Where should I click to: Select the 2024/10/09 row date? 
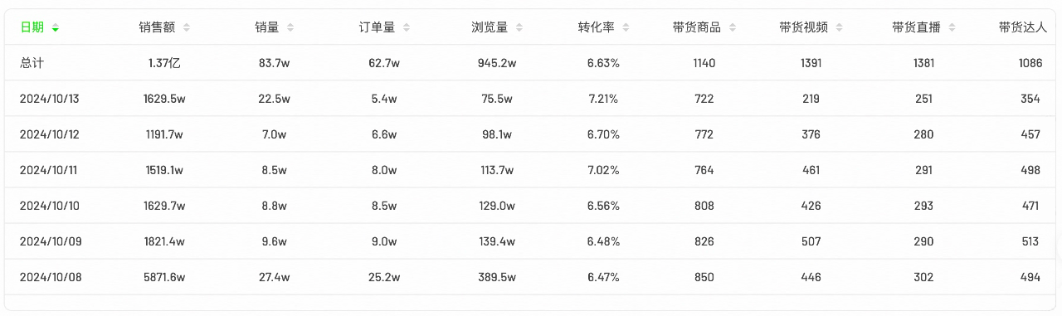(50, 241)
